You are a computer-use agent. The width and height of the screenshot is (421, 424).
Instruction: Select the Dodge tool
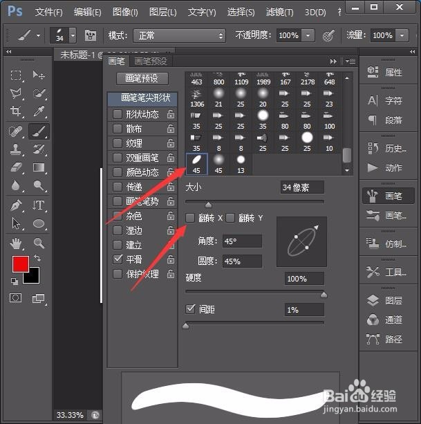click(39, 185)
